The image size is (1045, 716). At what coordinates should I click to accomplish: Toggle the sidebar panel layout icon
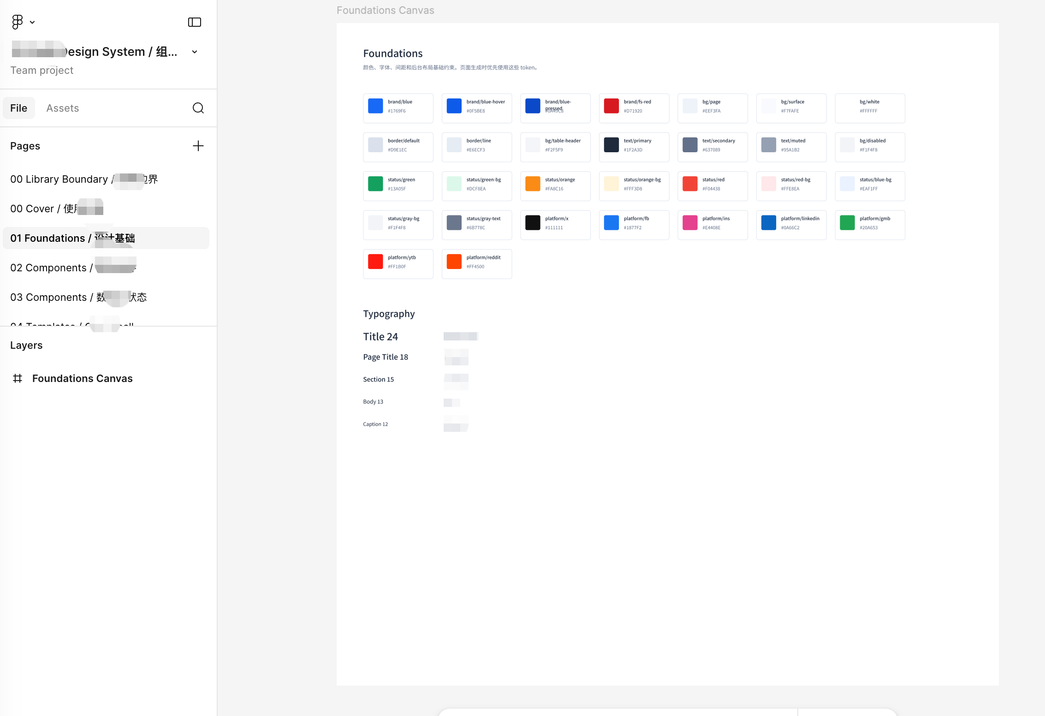(x=195, y=22)
